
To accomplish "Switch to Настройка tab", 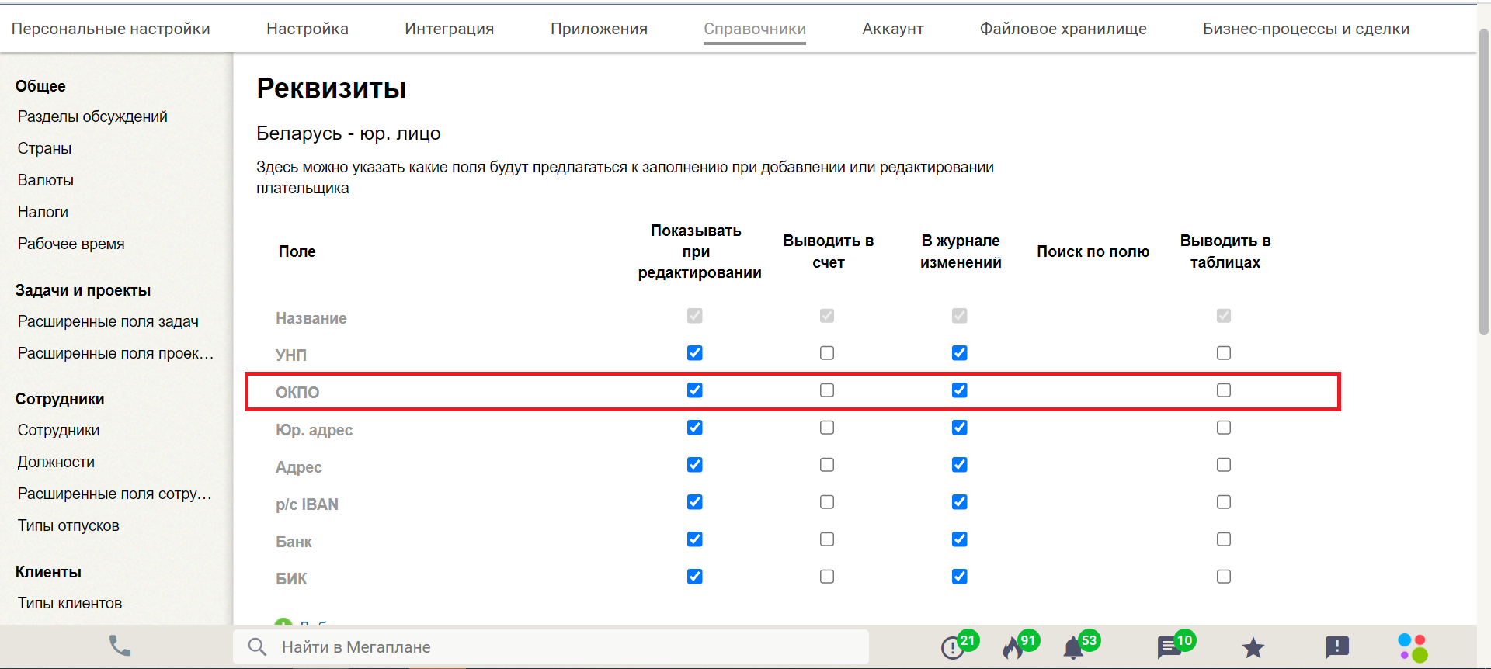I will 308,29.
